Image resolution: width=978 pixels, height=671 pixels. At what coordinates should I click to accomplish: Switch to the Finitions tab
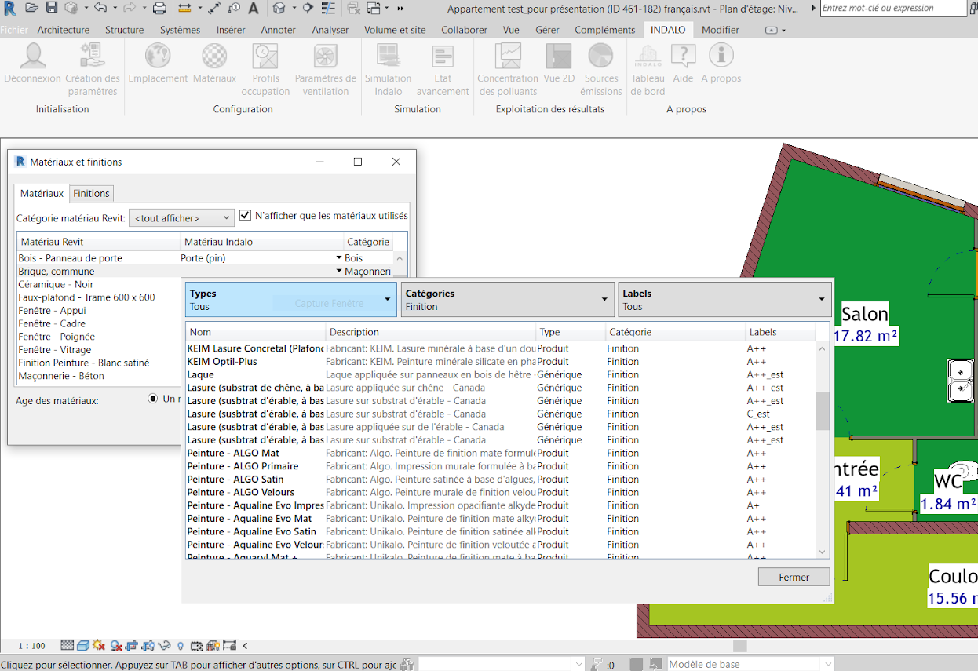point(92,193)
